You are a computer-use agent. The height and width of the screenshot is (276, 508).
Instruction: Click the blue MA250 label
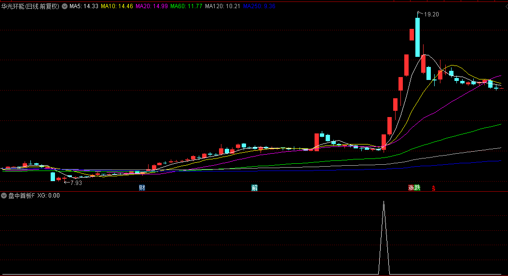(x=259, y=6)
